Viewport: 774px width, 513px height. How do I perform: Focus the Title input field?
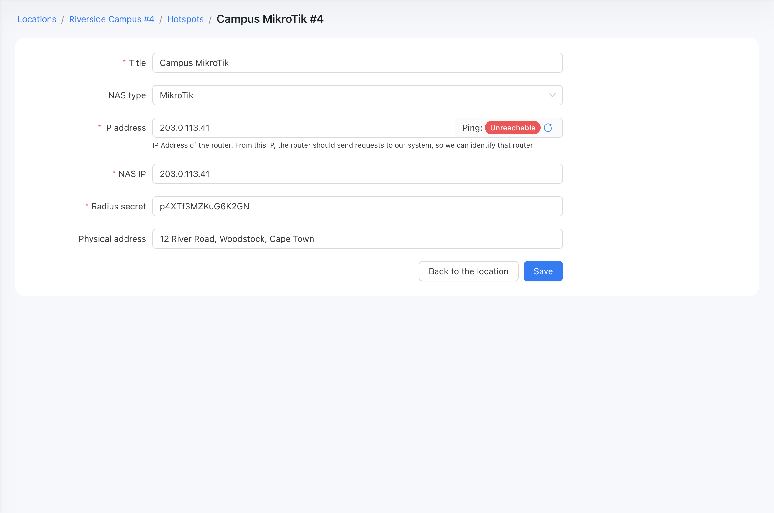[357, 63]
